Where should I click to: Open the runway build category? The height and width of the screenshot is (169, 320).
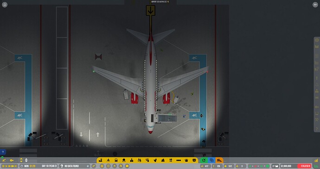101,161
